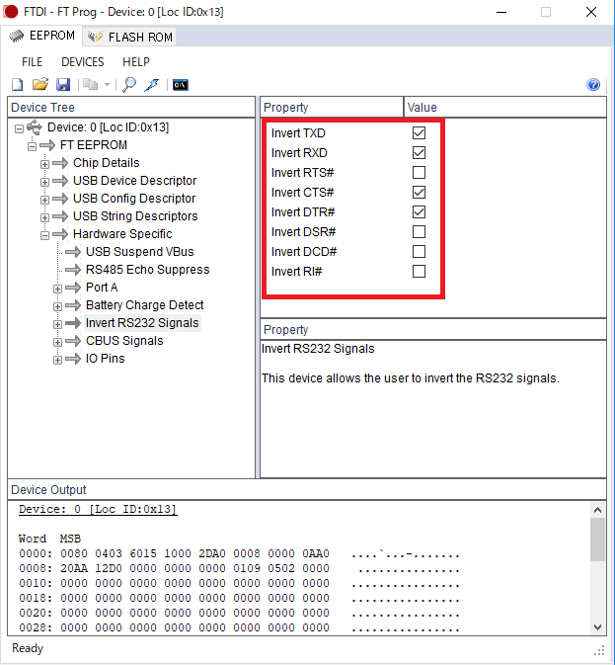Click the Open folder toolbar icon

(40, 84)
